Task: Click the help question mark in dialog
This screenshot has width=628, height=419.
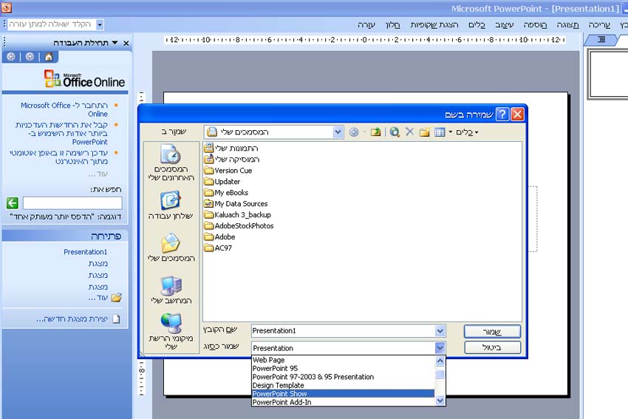Action: (x=502, y=115)
